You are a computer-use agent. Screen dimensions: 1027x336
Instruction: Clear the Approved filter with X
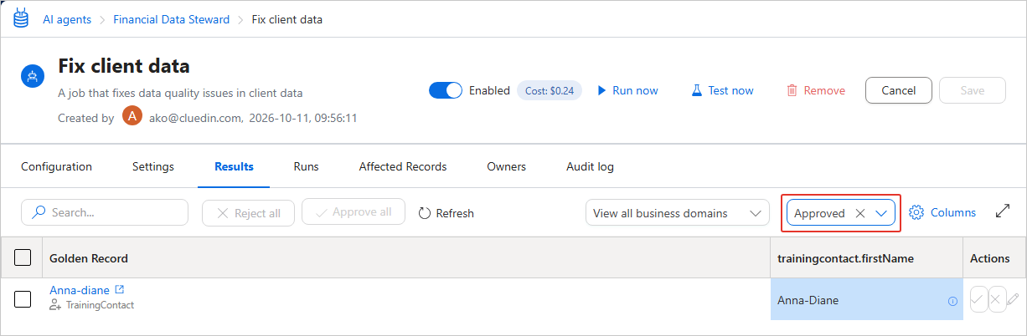[859, 213]
